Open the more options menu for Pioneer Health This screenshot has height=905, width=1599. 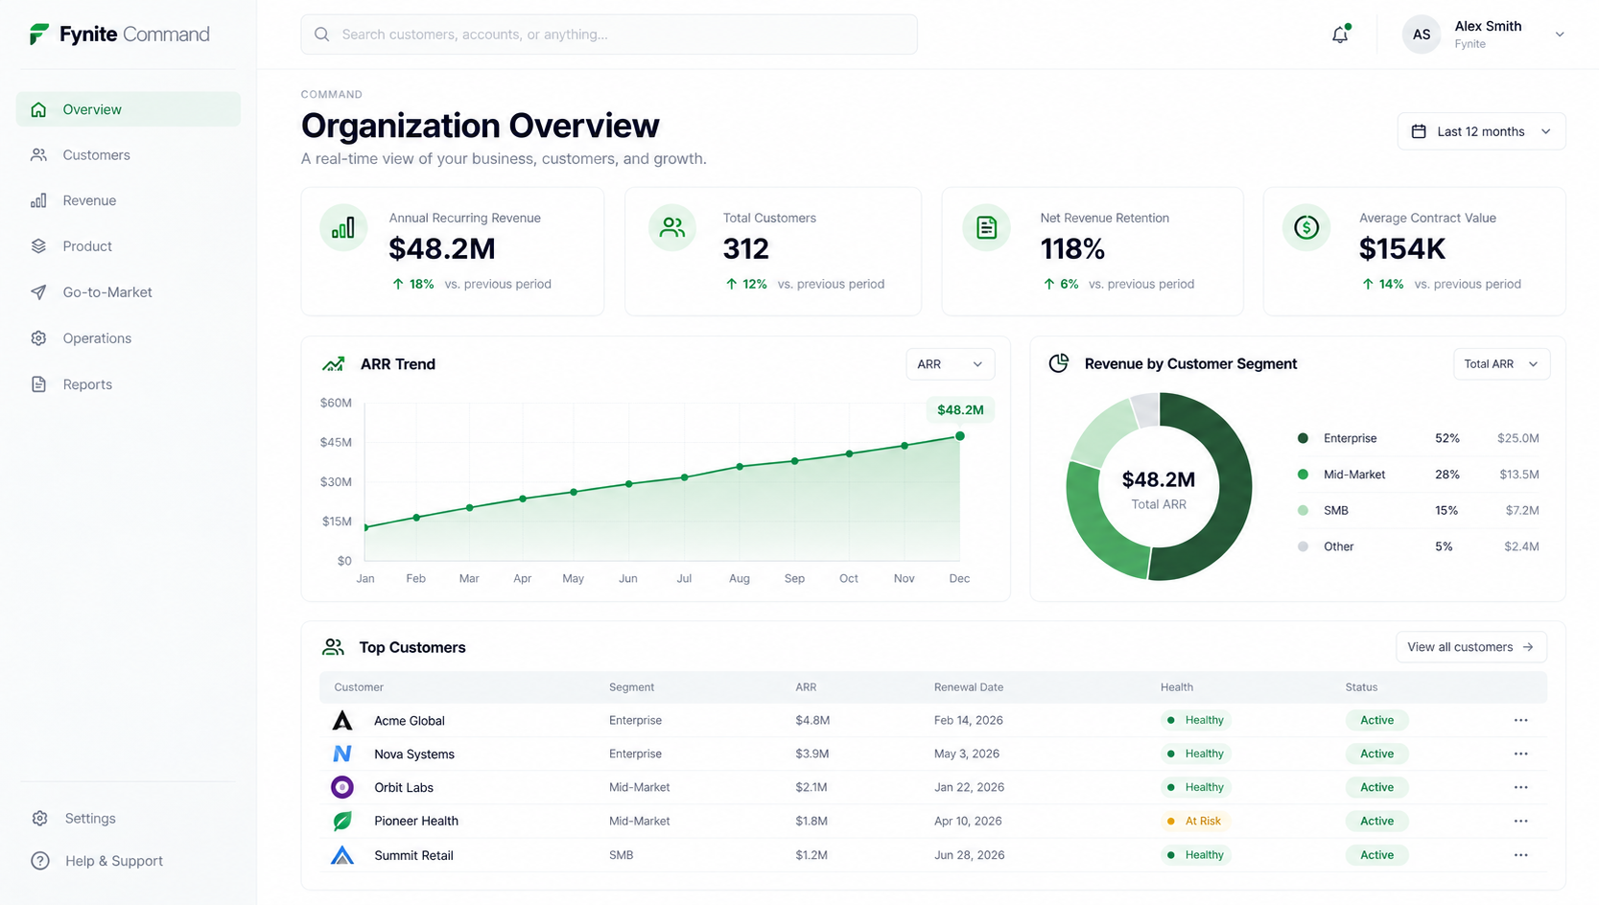[x=1520, y=821]
